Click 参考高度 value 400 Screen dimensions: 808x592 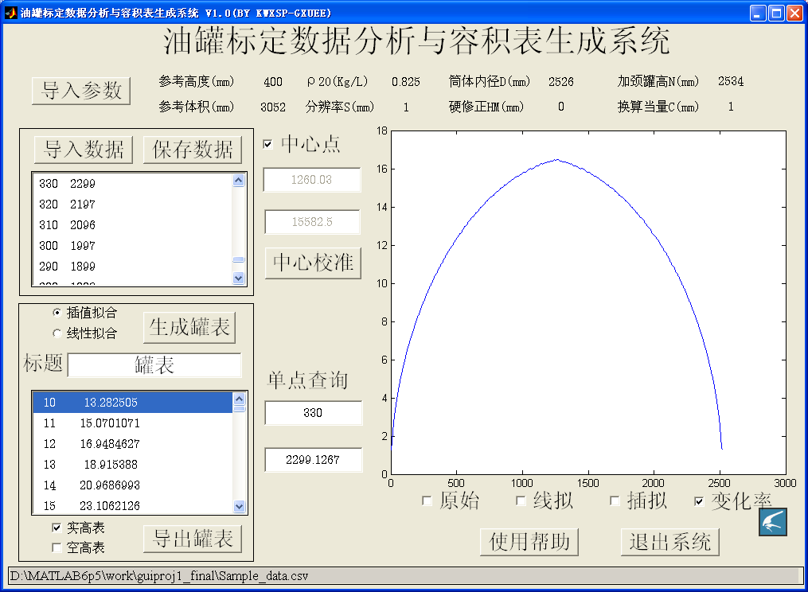click(272, 82)
